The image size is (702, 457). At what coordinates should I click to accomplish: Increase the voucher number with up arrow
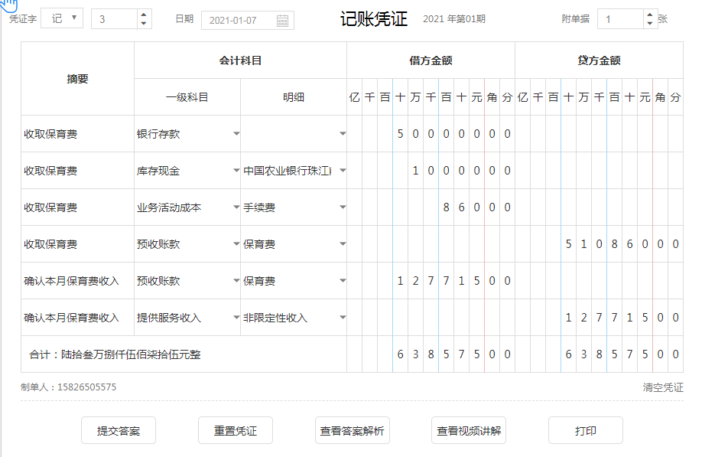145,15
